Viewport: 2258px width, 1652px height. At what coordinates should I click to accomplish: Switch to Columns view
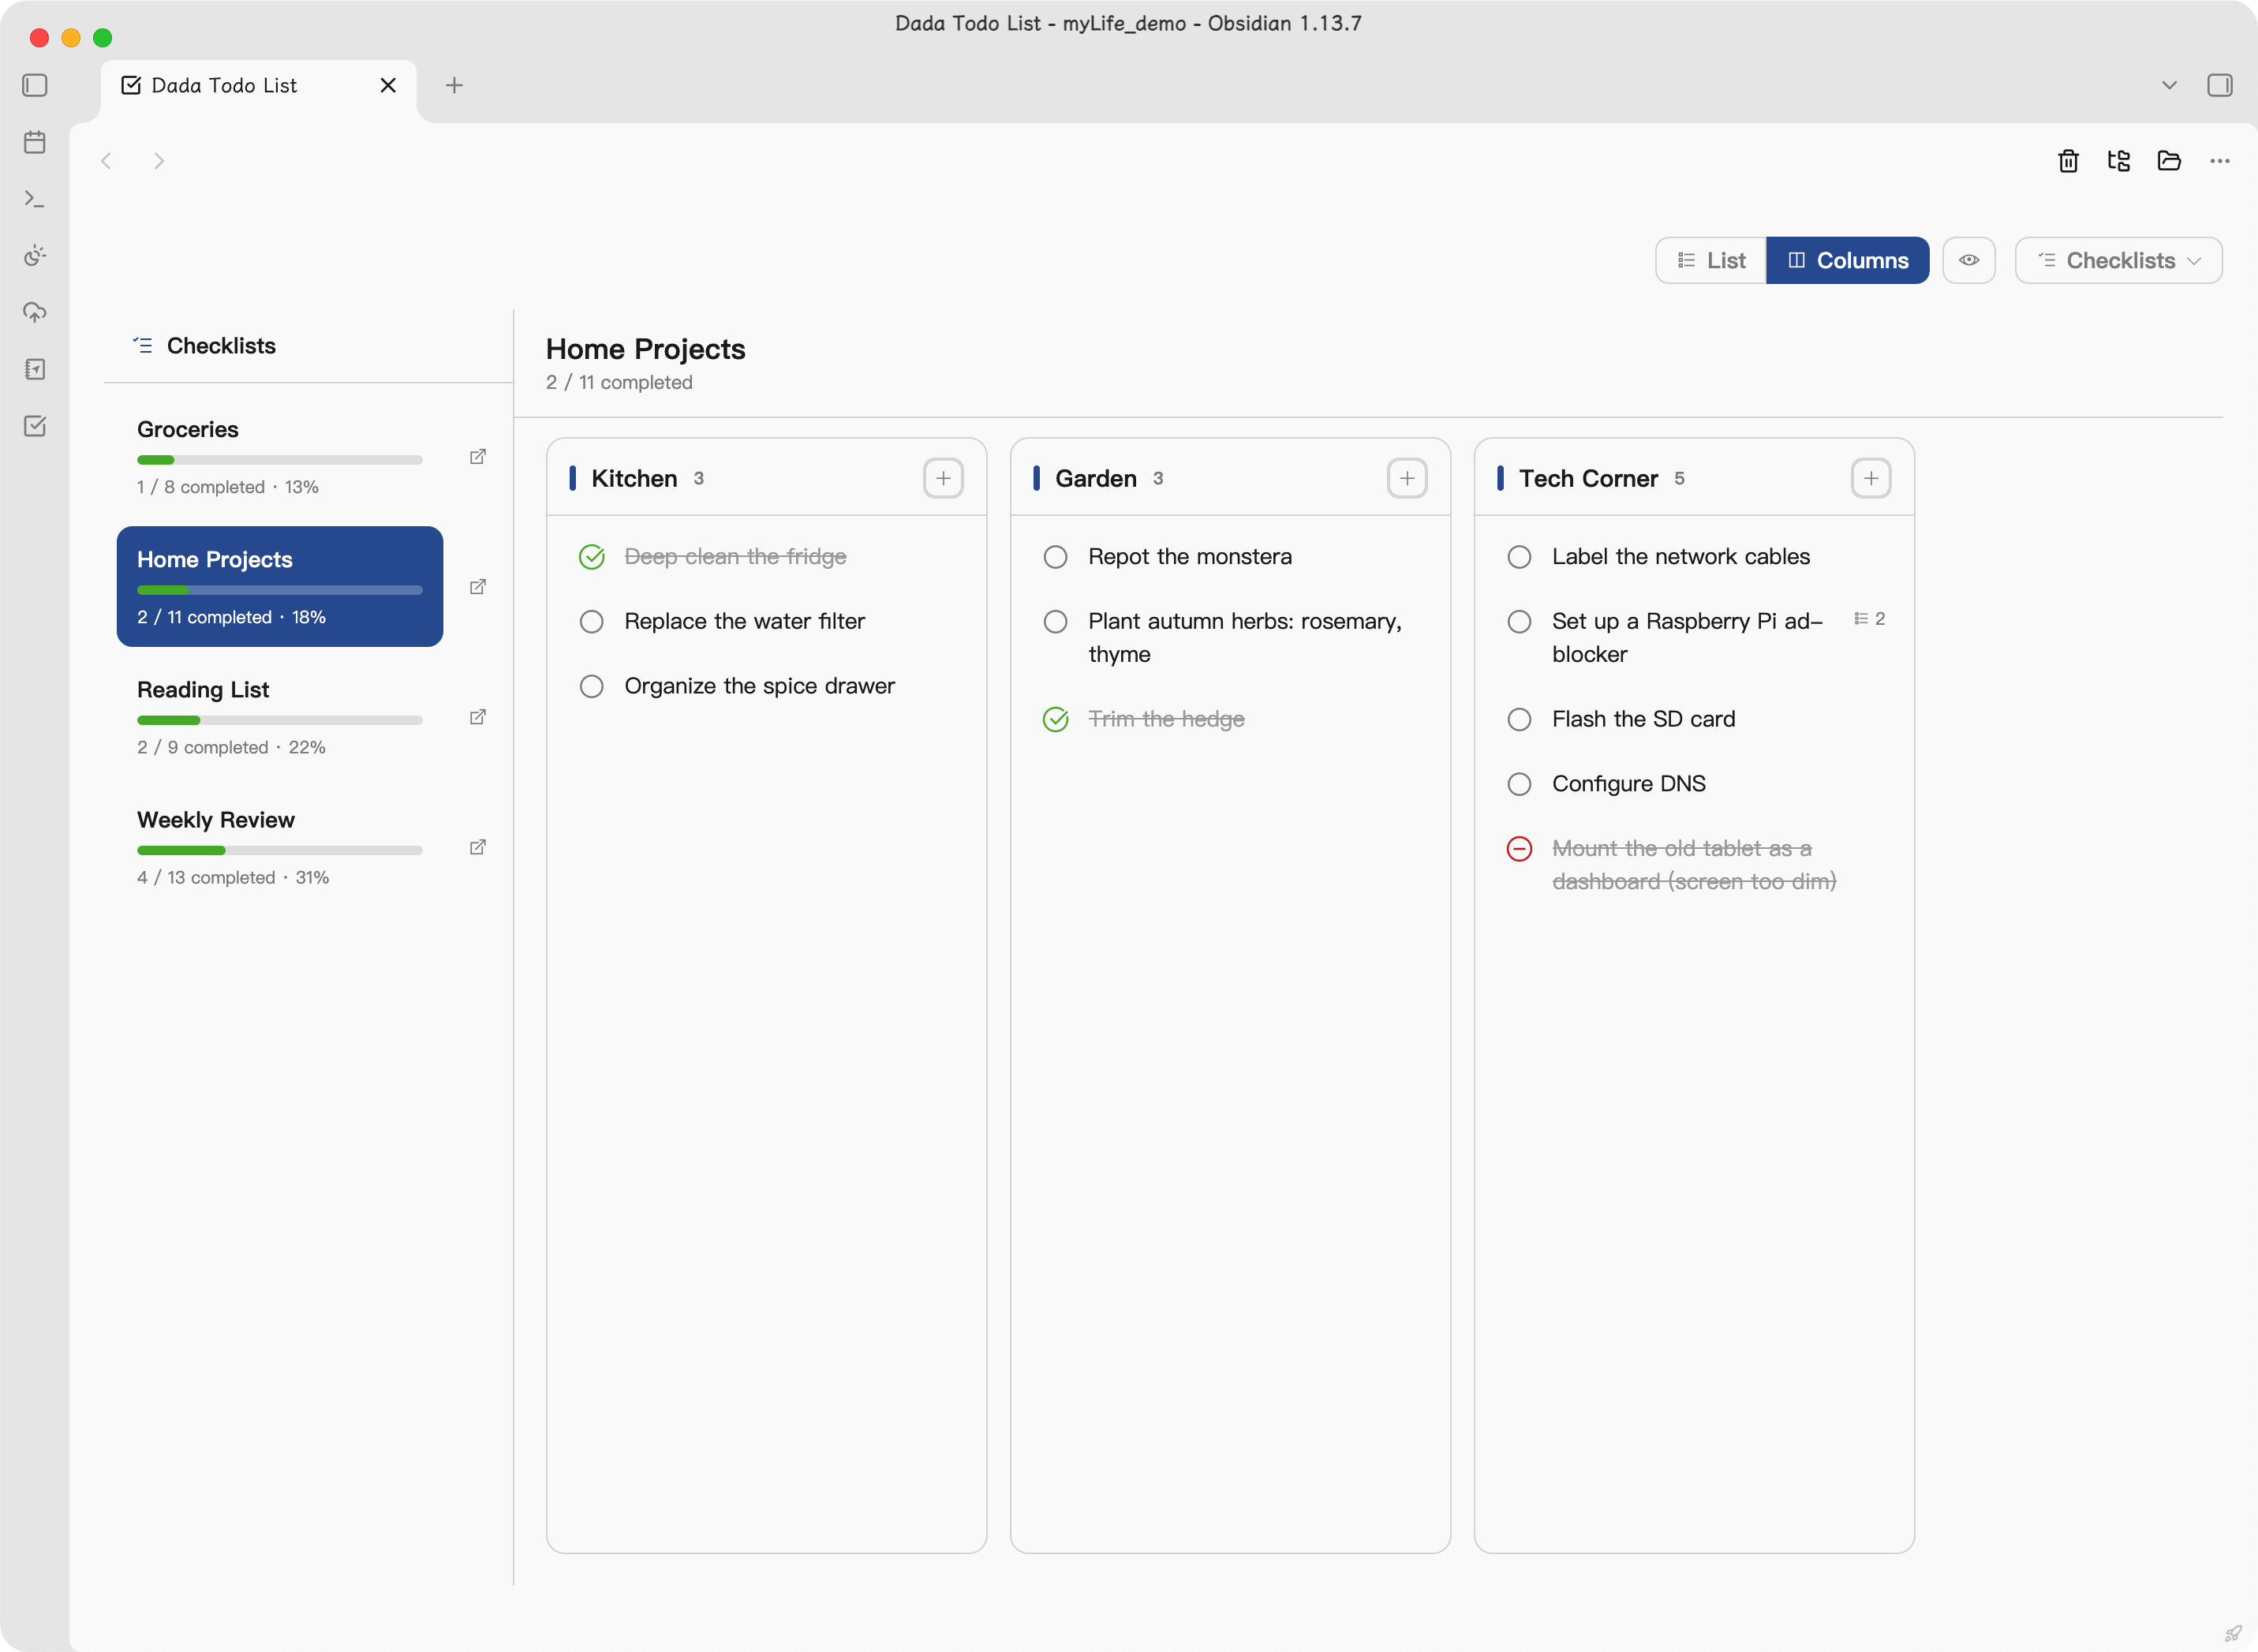pos(1848,260)
